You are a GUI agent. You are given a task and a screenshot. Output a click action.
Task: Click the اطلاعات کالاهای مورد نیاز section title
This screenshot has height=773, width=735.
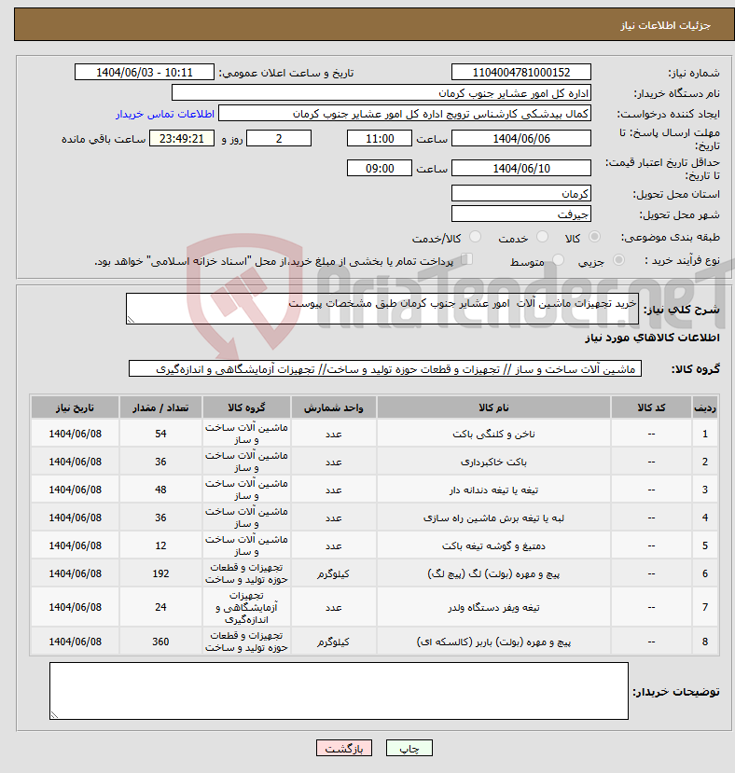(x=652, y=338)
